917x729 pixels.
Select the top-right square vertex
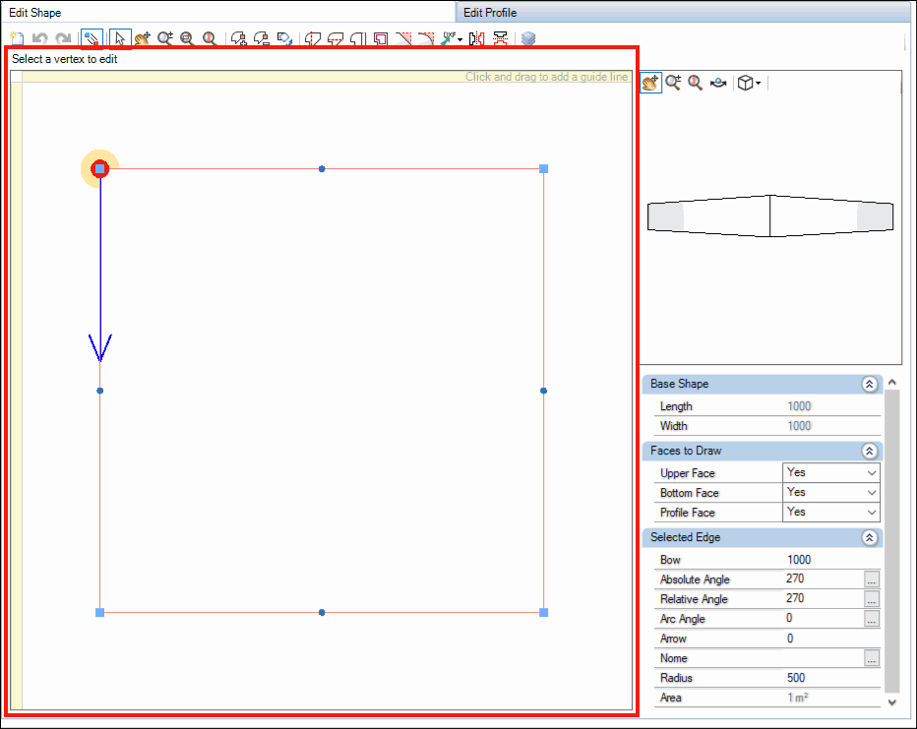click(543, 169)
